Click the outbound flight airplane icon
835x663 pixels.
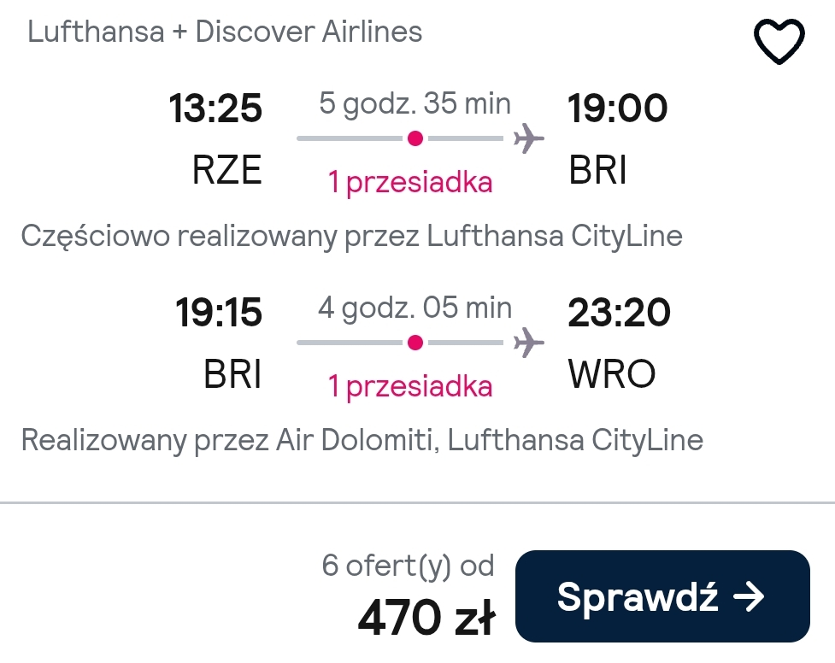coord(528,138)
